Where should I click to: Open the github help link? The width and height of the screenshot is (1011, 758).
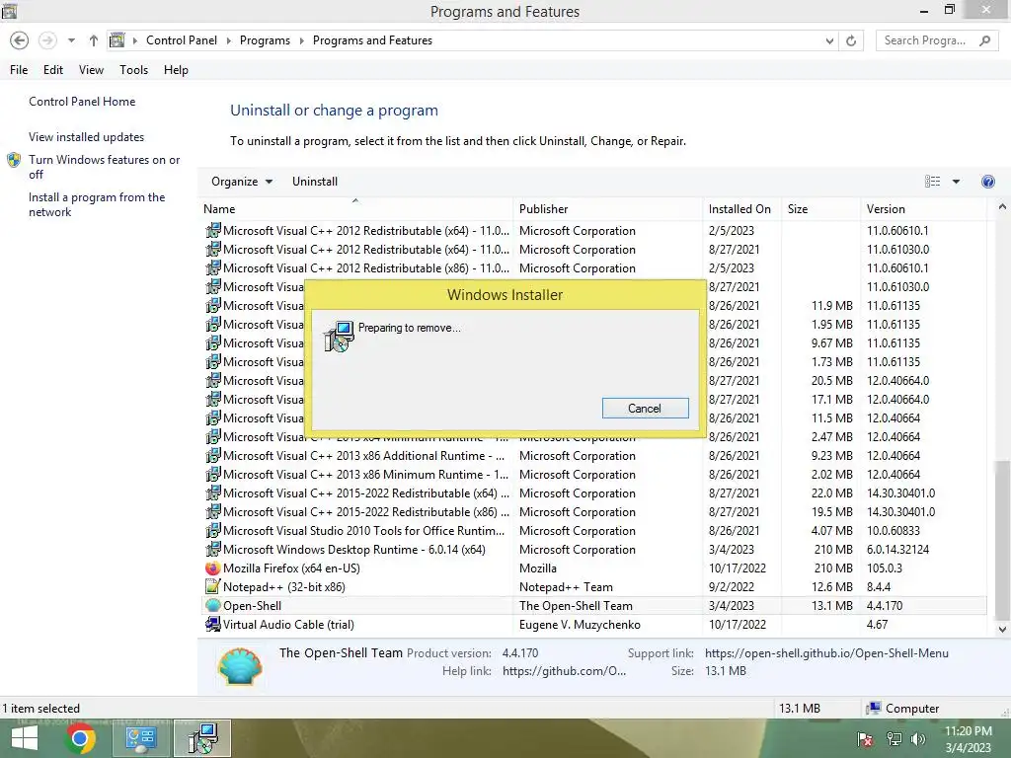tap(564, 671)
